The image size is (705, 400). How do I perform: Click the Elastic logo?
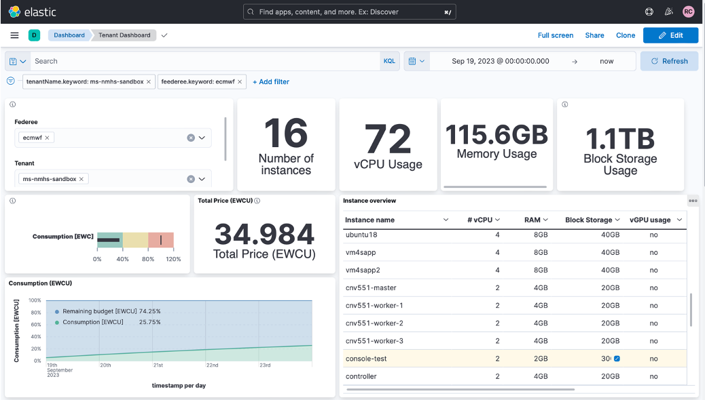pyautogui.click(x=33, y=12)
